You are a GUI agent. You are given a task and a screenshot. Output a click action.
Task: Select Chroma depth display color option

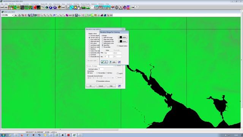tap(89, 36)
